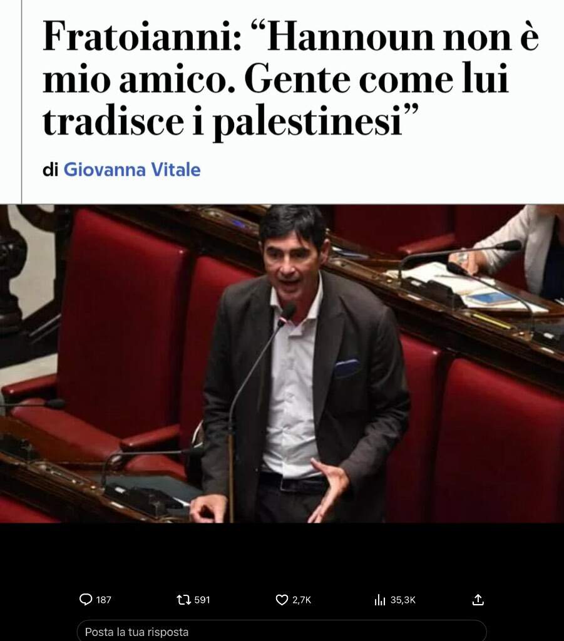Click the 35,3K views count
Image resolution: width=564 pixels, height=641 pixels.
click(402, 600)
